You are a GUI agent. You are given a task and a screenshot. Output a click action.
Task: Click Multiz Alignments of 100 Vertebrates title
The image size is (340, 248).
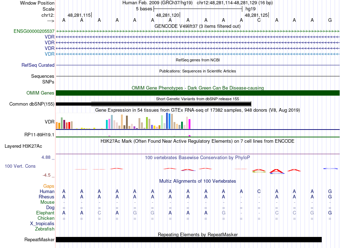[x=198, y=181]
